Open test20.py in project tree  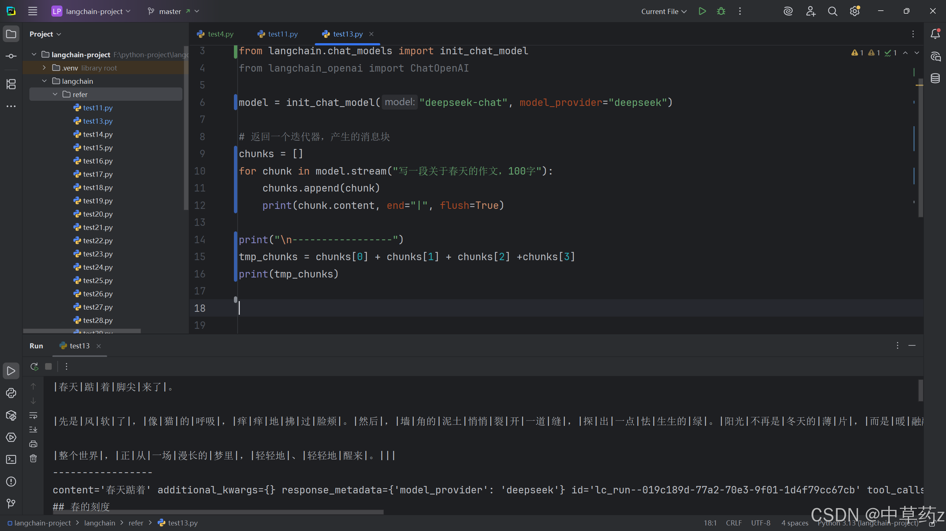click(x=98, y=214)
